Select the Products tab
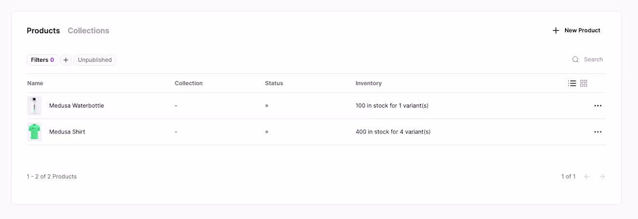This screenshot has height=219, width=638. (x=43, y=30)
